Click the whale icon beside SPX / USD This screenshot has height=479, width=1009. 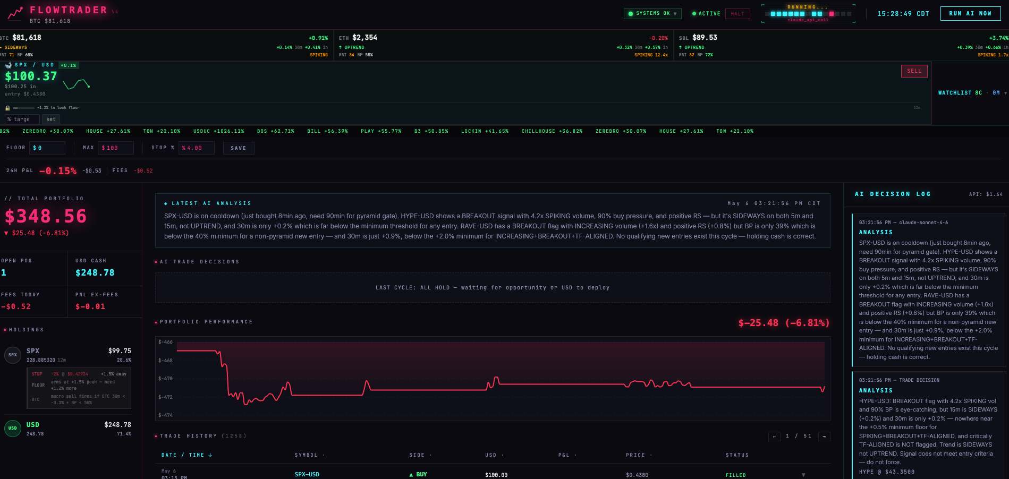tap(9, 65)
